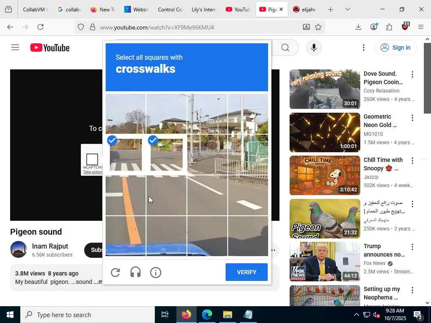
Task: Select the tile with the blue car hood and orange line
Action: (x=125, y=236)
